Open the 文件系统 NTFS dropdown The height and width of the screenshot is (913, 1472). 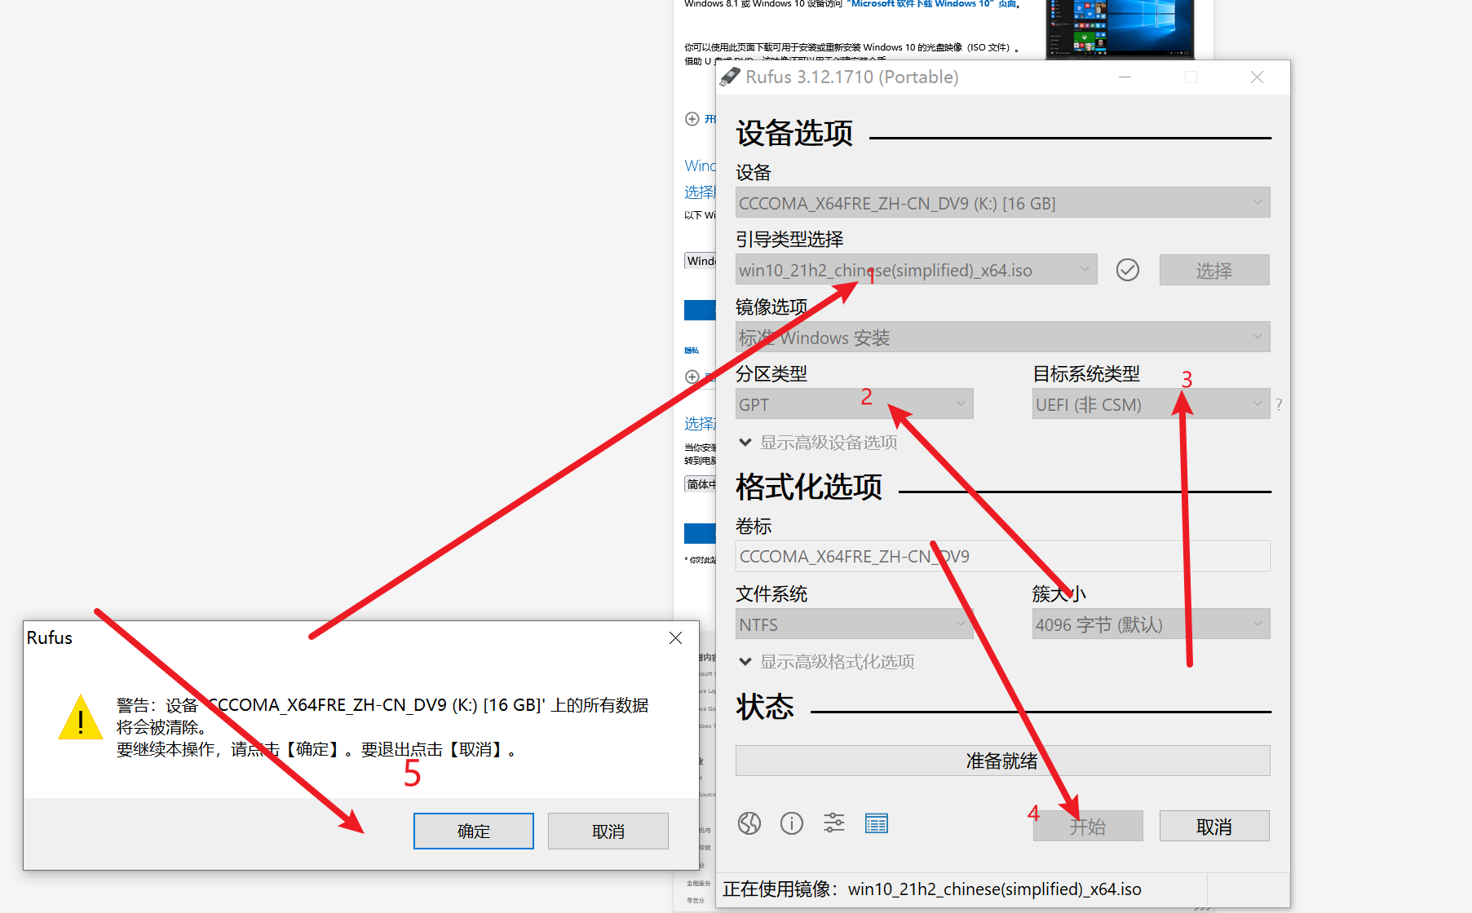point(854,624)
